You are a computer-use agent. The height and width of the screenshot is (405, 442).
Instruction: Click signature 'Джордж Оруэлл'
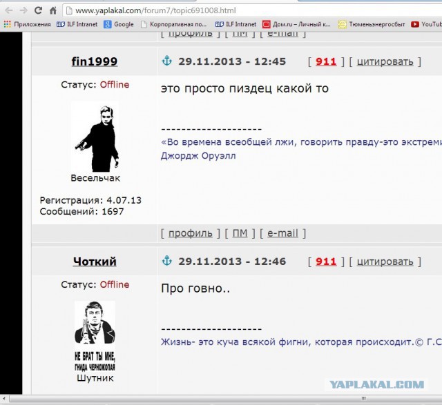click(x=198, y=155)
